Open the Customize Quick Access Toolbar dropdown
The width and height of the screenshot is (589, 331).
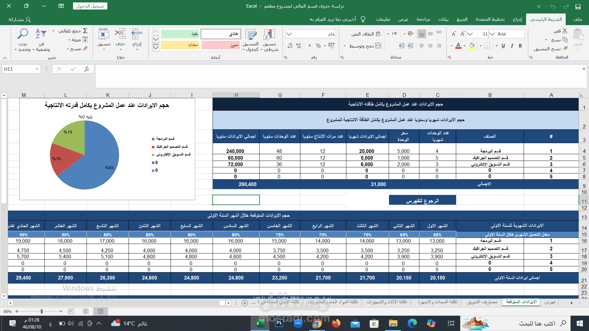(x=539, y=6)
